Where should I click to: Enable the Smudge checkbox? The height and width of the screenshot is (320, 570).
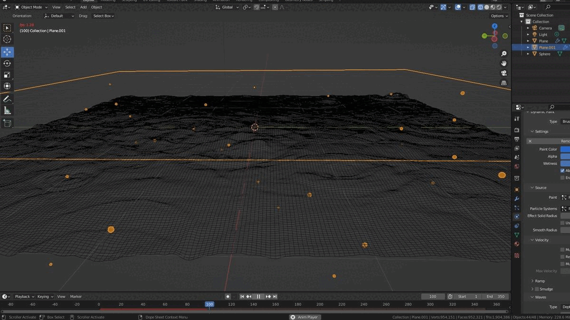coord(537,289)
